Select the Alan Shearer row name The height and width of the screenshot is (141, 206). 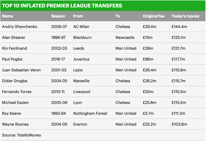[x=14, y=37]
